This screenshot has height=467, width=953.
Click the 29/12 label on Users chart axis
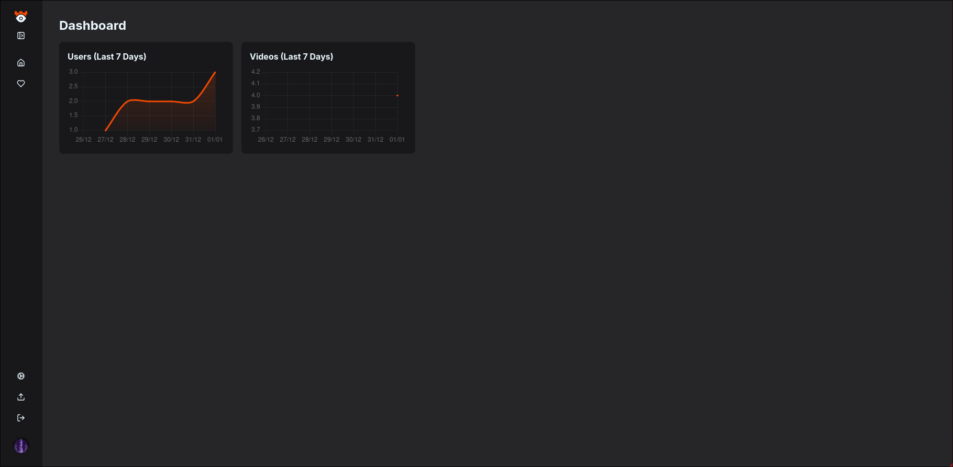(x=149, y=140)
